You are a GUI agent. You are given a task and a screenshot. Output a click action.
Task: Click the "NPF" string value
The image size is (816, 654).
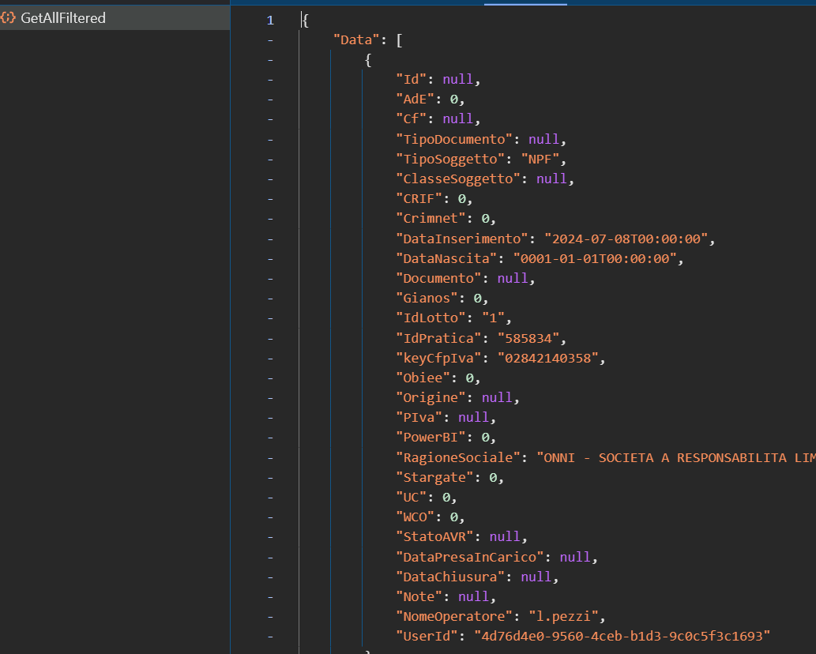click(540, 159)
